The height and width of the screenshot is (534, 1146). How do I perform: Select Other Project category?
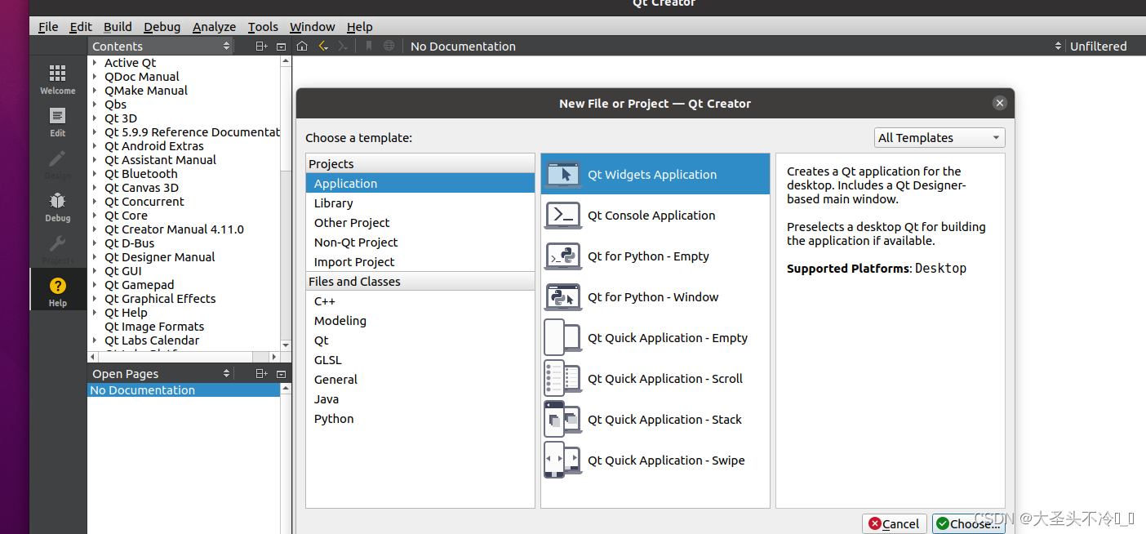tap(420, 223)
